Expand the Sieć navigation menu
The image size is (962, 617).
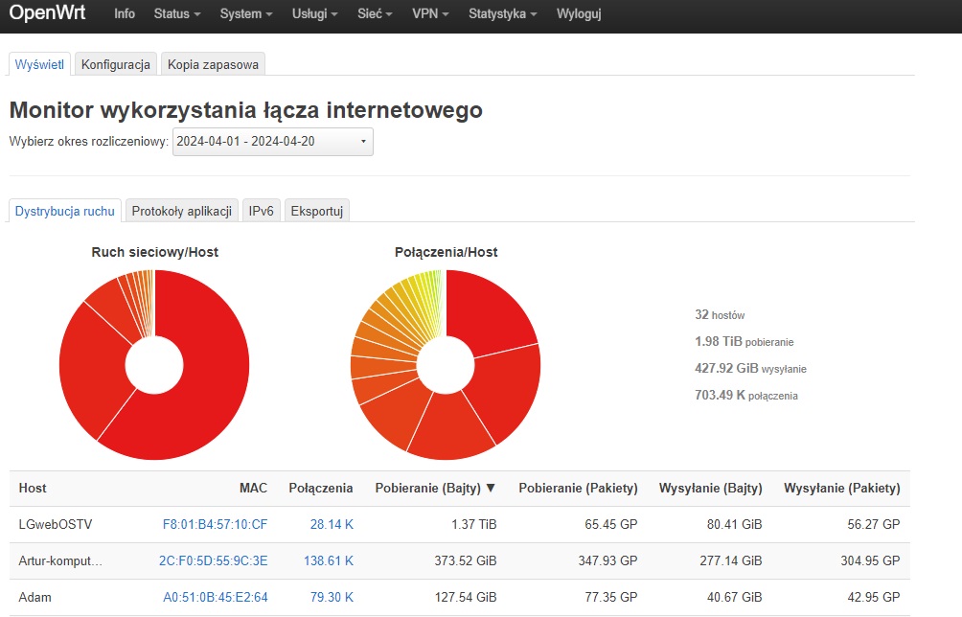click(376, 15)
